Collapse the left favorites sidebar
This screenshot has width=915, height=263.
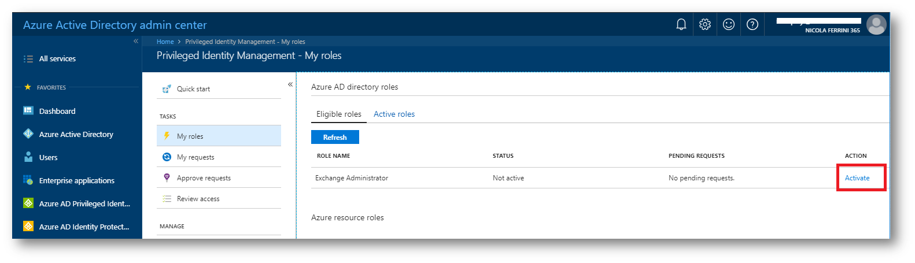click(136, 41)
